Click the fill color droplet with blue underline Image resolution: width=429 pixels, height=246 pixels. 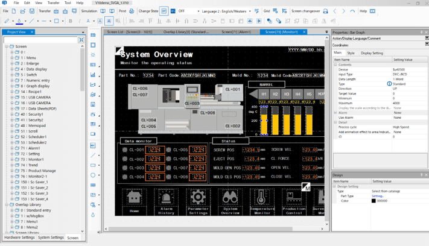(19, 21)
